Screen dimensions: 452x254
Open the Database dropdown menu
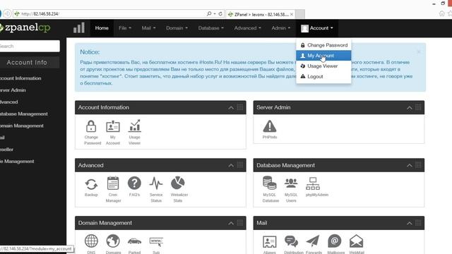click(210, 28)
